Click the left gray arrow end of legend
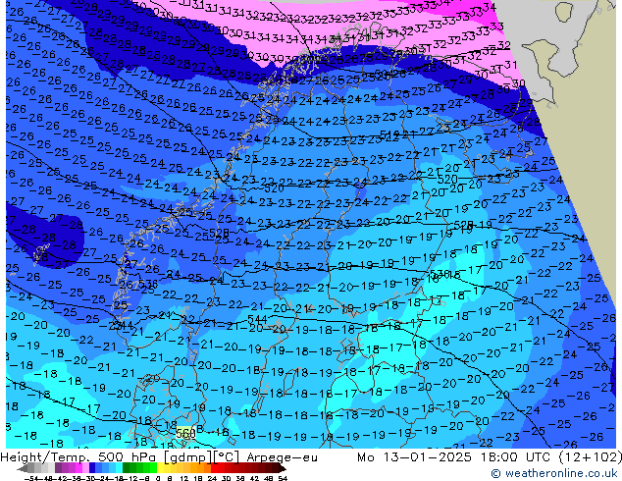This screenshot has width=622, height=481. pos(22,468)
